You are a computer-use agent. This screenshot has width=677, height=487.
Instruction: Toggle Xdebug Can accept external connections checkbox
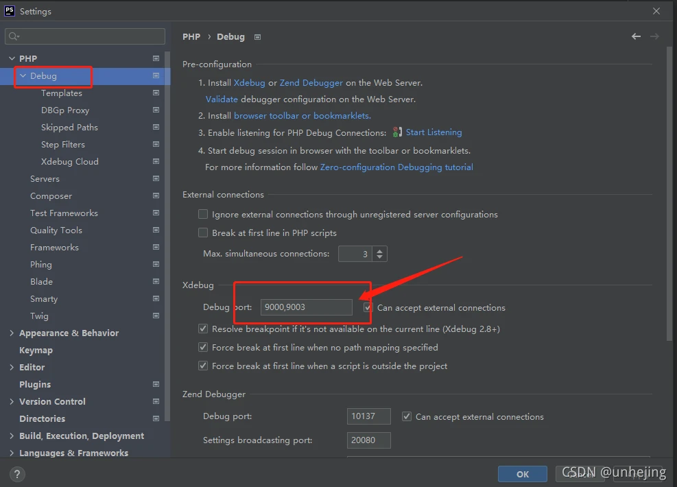[x=368, y=307]
